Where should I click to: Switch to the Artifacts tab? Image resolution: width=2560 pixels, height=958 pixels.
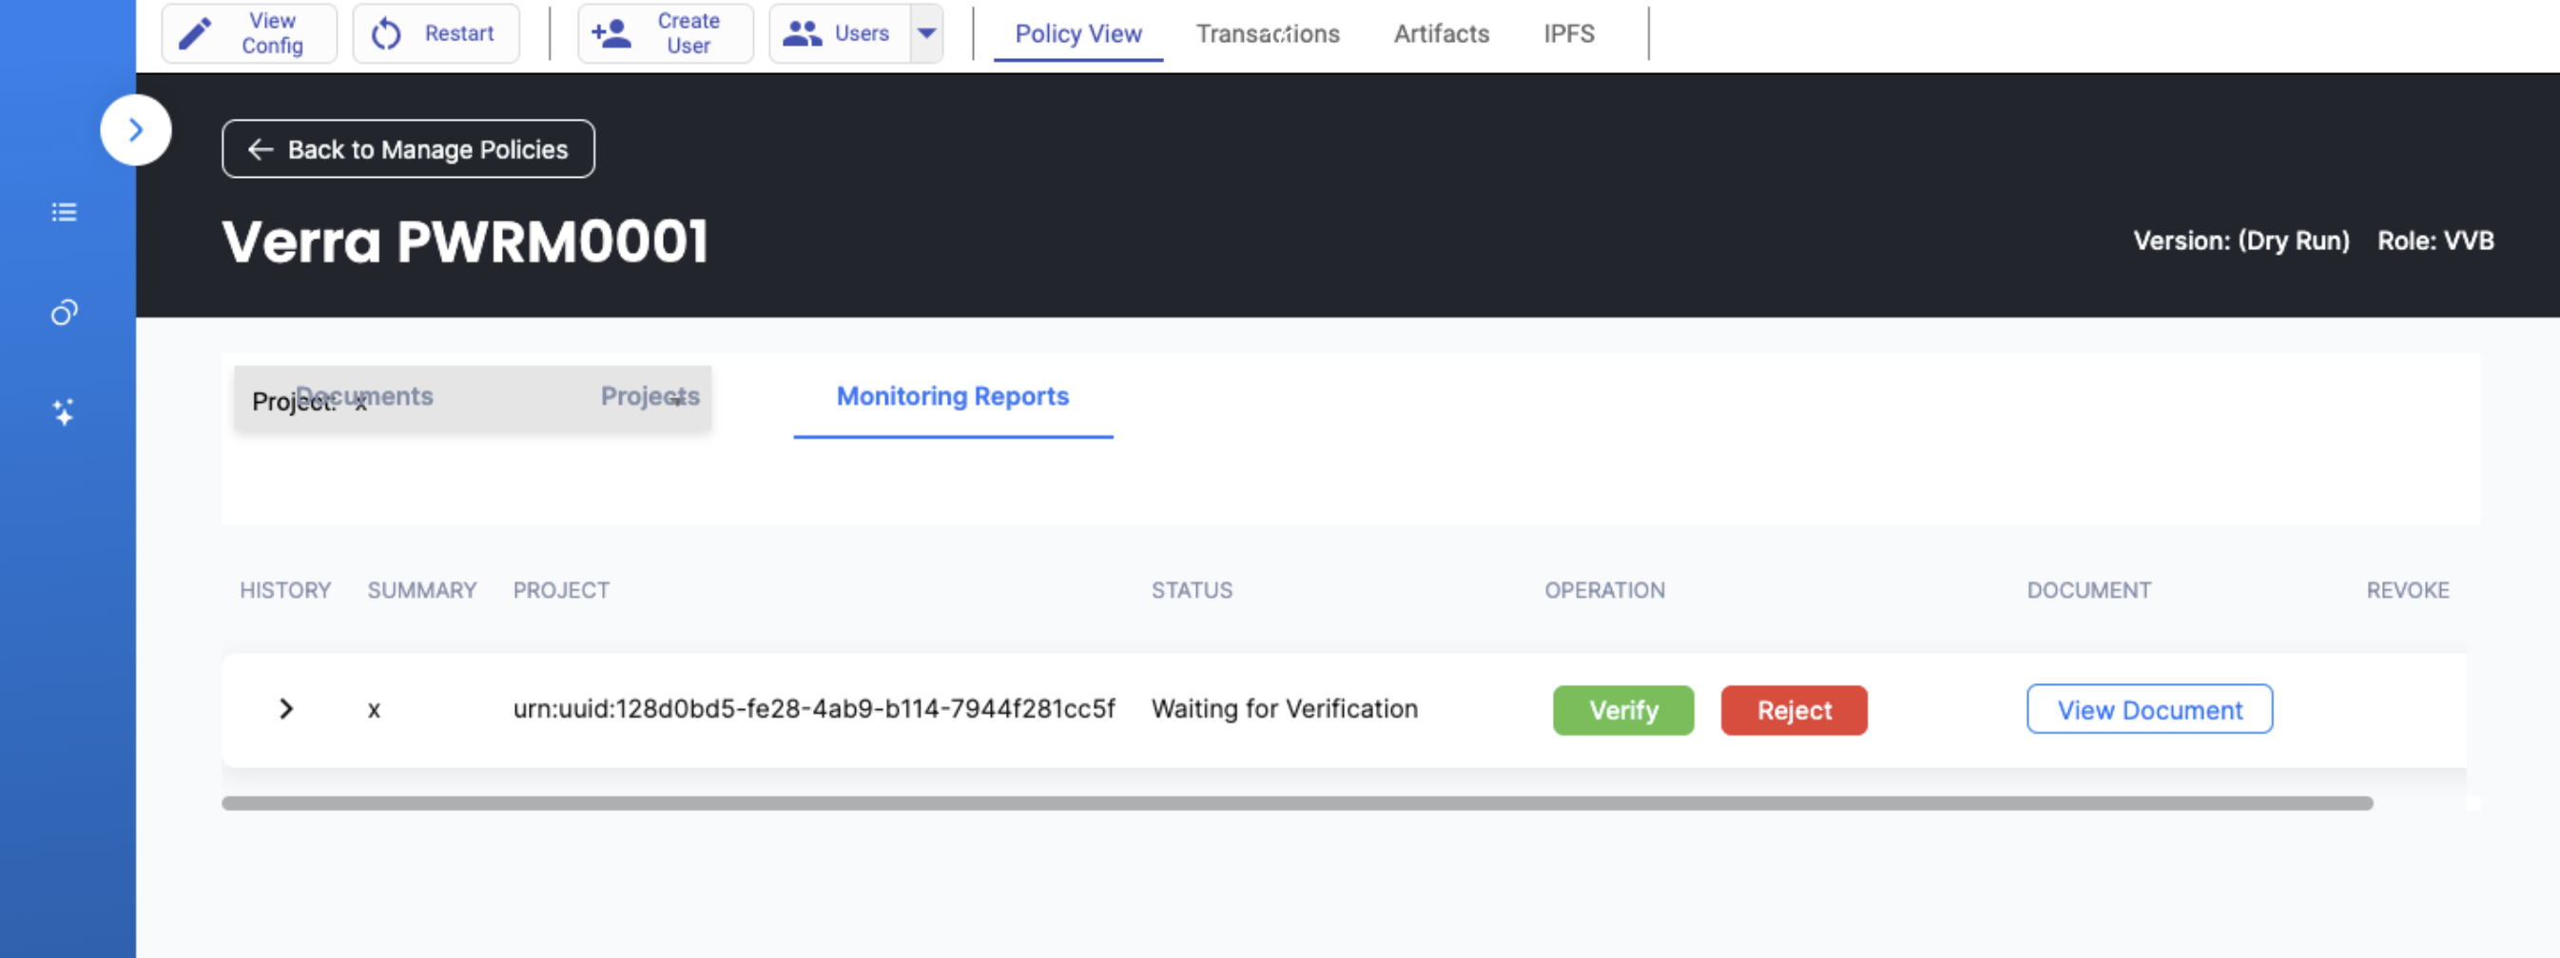pyautogui.click(x=1441, y=34)
